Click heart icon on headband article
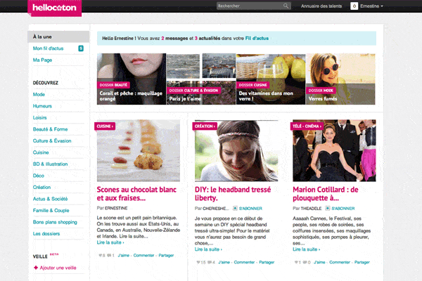Image resolution: width=422 pixels, height=281 pixels. point(198,263)
